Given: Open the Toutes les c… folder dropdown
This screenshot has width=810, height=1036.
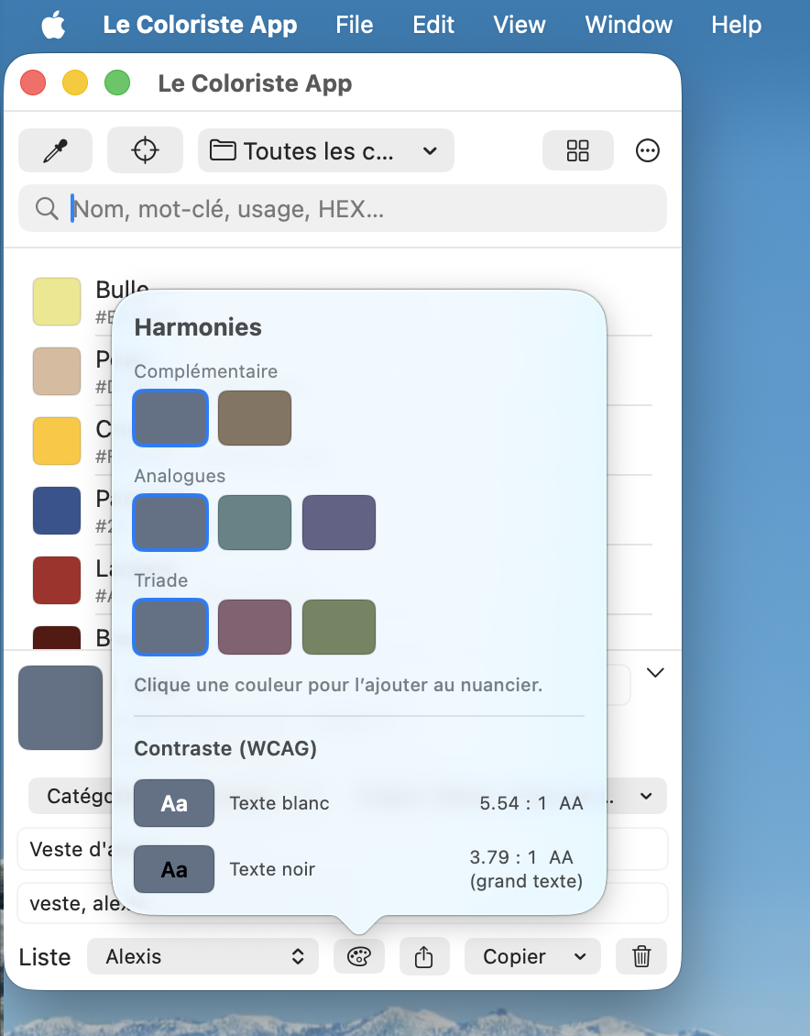Looking at the screenshot, I should pos(326,150).
